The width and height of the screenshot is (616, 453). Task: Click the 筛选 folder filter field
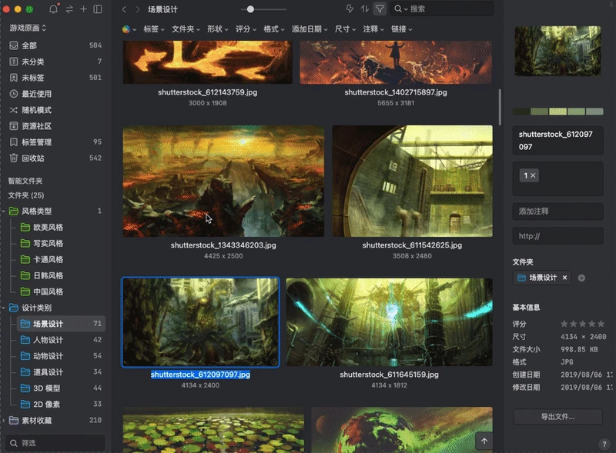(x=55, y=443)
